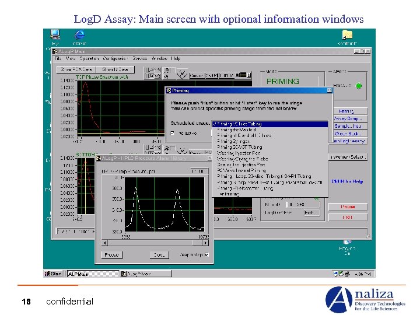Click the top graph Y-axis scale lock icon

(147, 76)
